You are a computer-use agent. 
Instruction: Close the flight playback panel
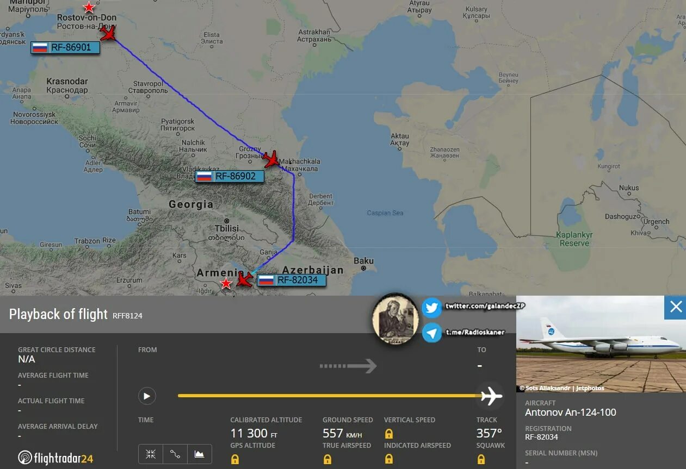pyautogui.click(x=676, y=307)
